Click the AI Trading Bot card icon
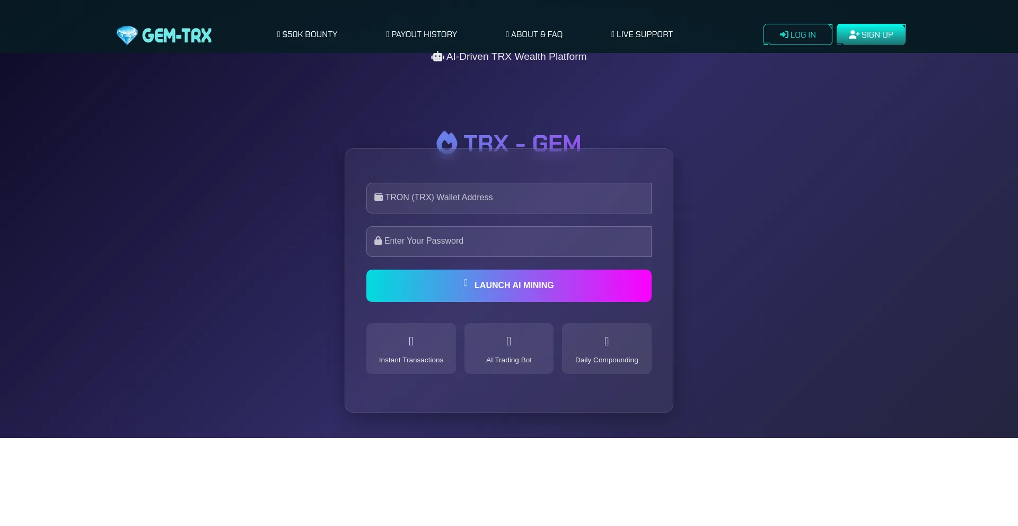The height and width of the screenshot is (526, 1018). coord(508,342)
